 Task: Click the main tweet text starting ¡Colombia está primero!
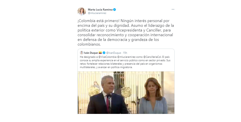coord(126,32)
